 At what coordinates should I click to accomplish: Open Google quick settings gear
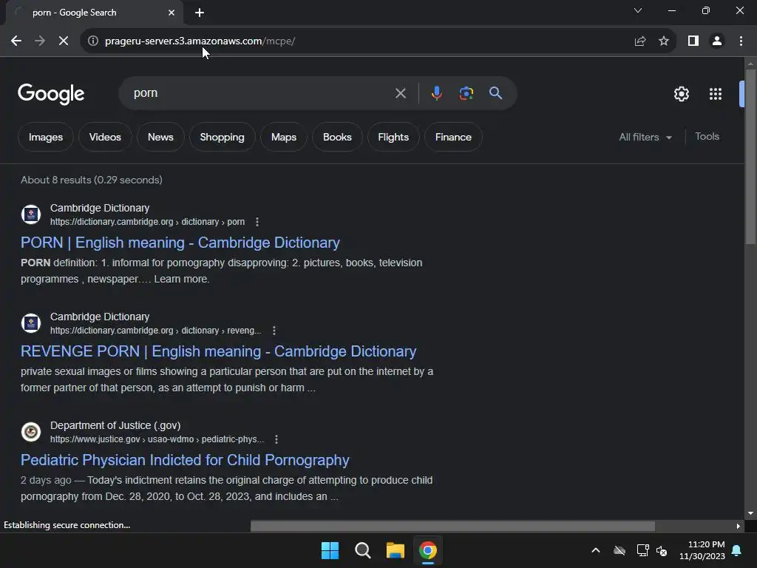tap(681, 94)
